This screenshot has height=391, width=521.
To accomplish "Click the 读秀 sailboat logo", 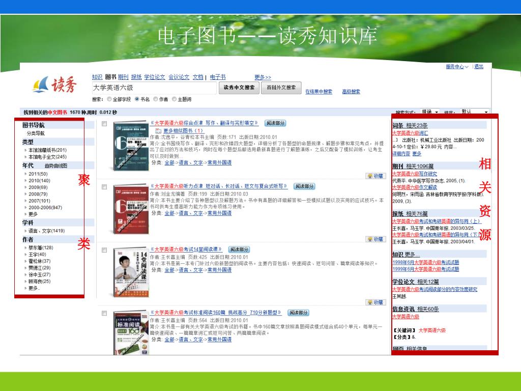I will click(x=54, y=85).
